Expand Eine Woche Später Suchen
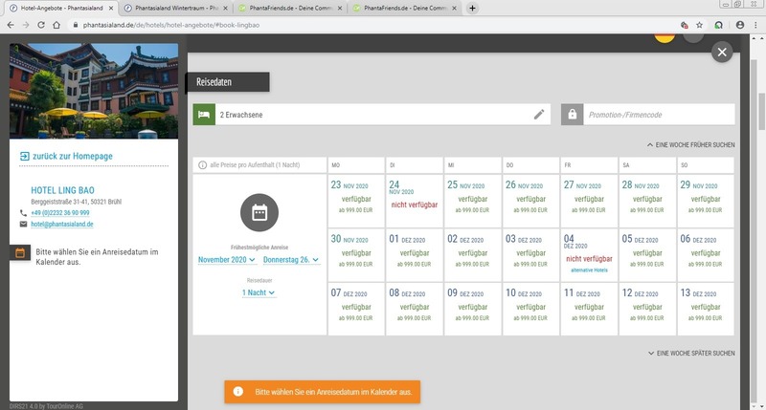766x410 pixels. pos(691,353)
